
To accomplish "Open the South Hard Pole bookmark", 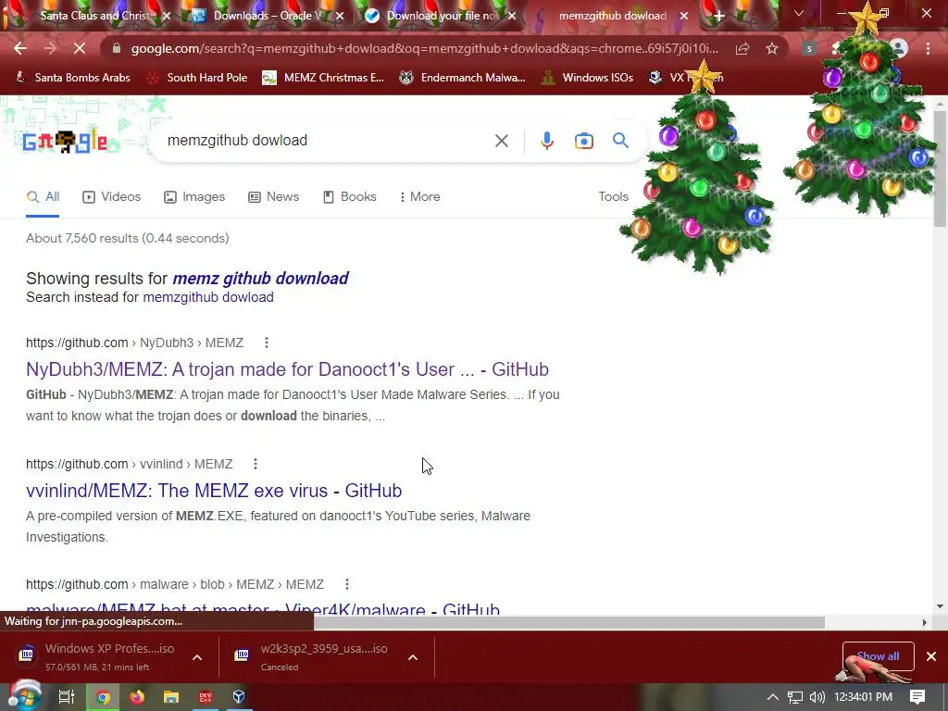I will tap(197, 78).
